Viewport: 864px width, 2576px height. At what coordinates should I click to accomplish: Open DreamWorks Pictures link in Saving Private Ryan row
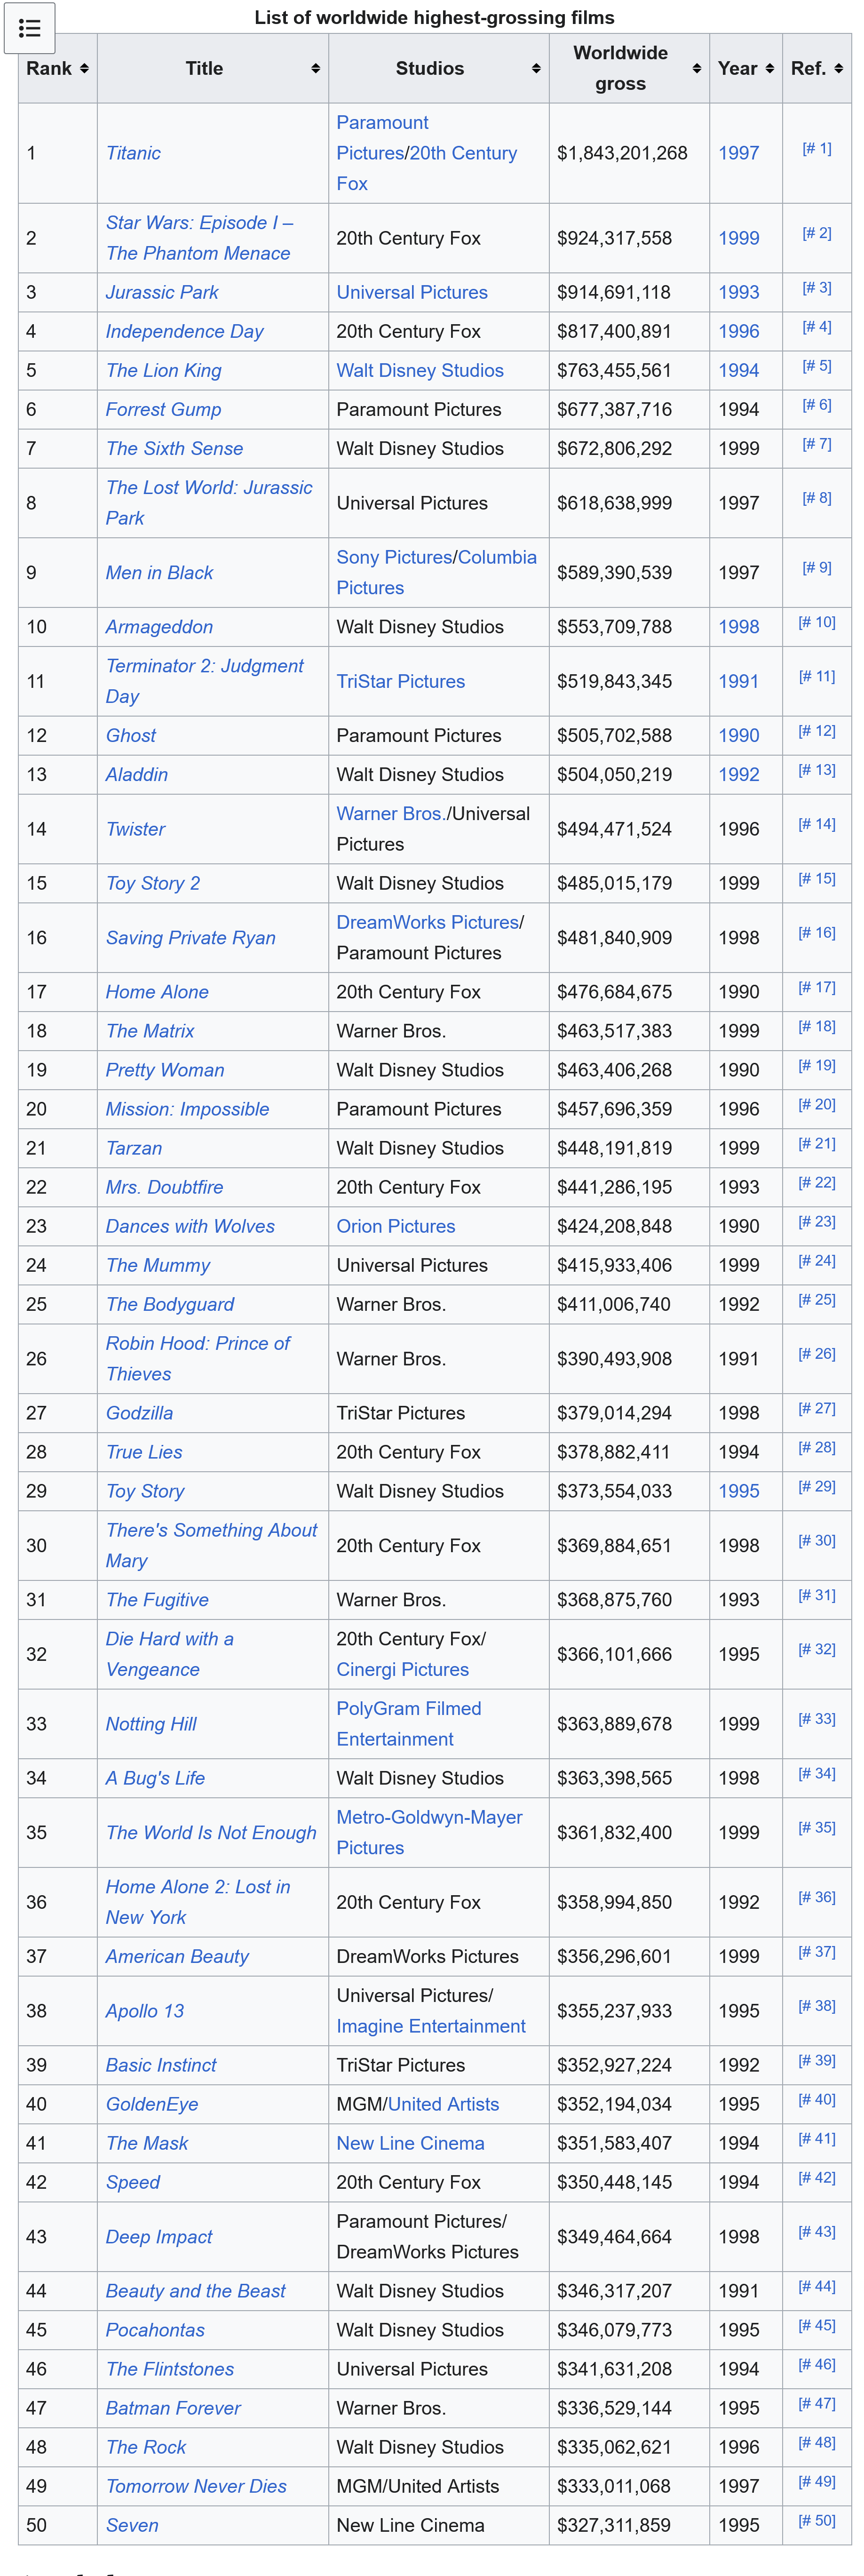(x=428, y=922)
